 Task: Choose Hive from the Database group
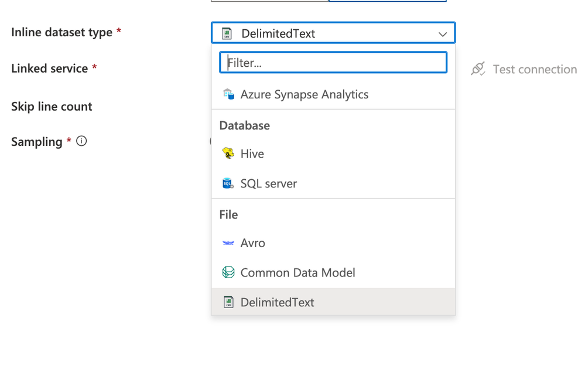click(333, 153)
